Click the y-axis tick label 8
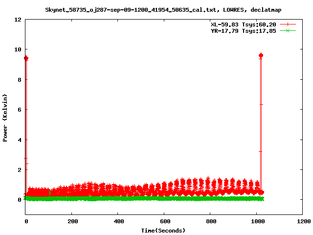This screenshot has width=313, height=235. (20, 80)
